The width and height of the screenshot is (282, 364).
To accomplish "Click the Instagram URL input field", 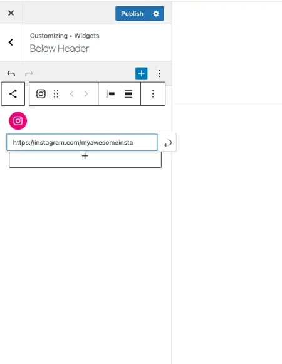I will 81,142.
